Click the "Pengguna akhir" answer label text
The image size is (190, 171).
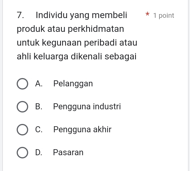click(82, 129)
